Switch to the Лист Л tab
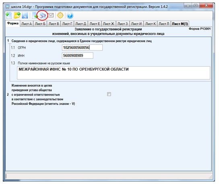This screenshot has width=219, height=184. [x=164, y=24]
